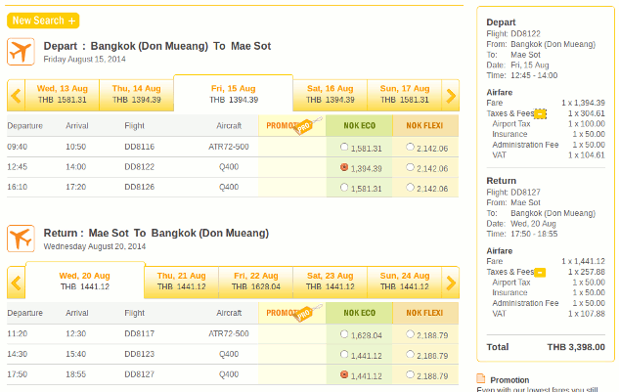
Task: Select Thu, 14 Aug departure date tab
Action: 137,95
